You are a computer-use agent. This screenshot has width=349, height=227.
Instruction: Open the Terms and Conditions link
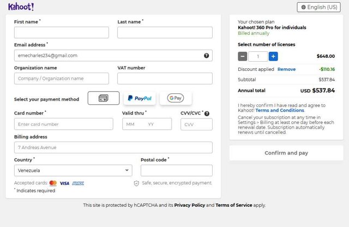tap(280, 110)
